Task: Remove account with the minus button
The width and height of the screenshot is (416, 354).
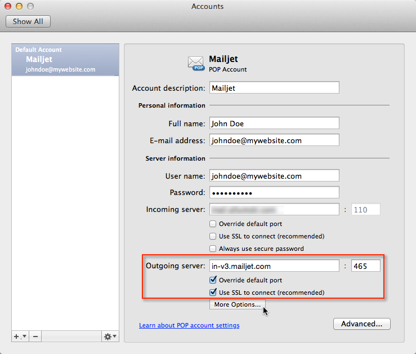Action: (x=35, y=337)
